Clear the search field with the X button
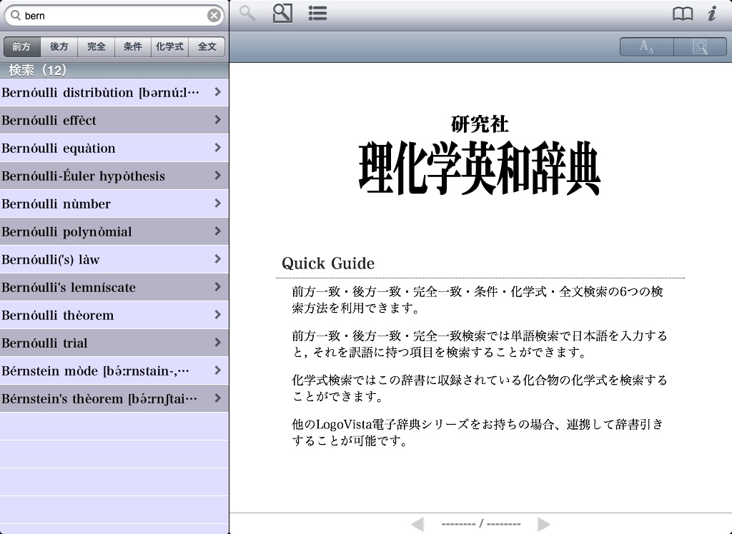Screen dimensions: 732x534 tap(214, 16)
